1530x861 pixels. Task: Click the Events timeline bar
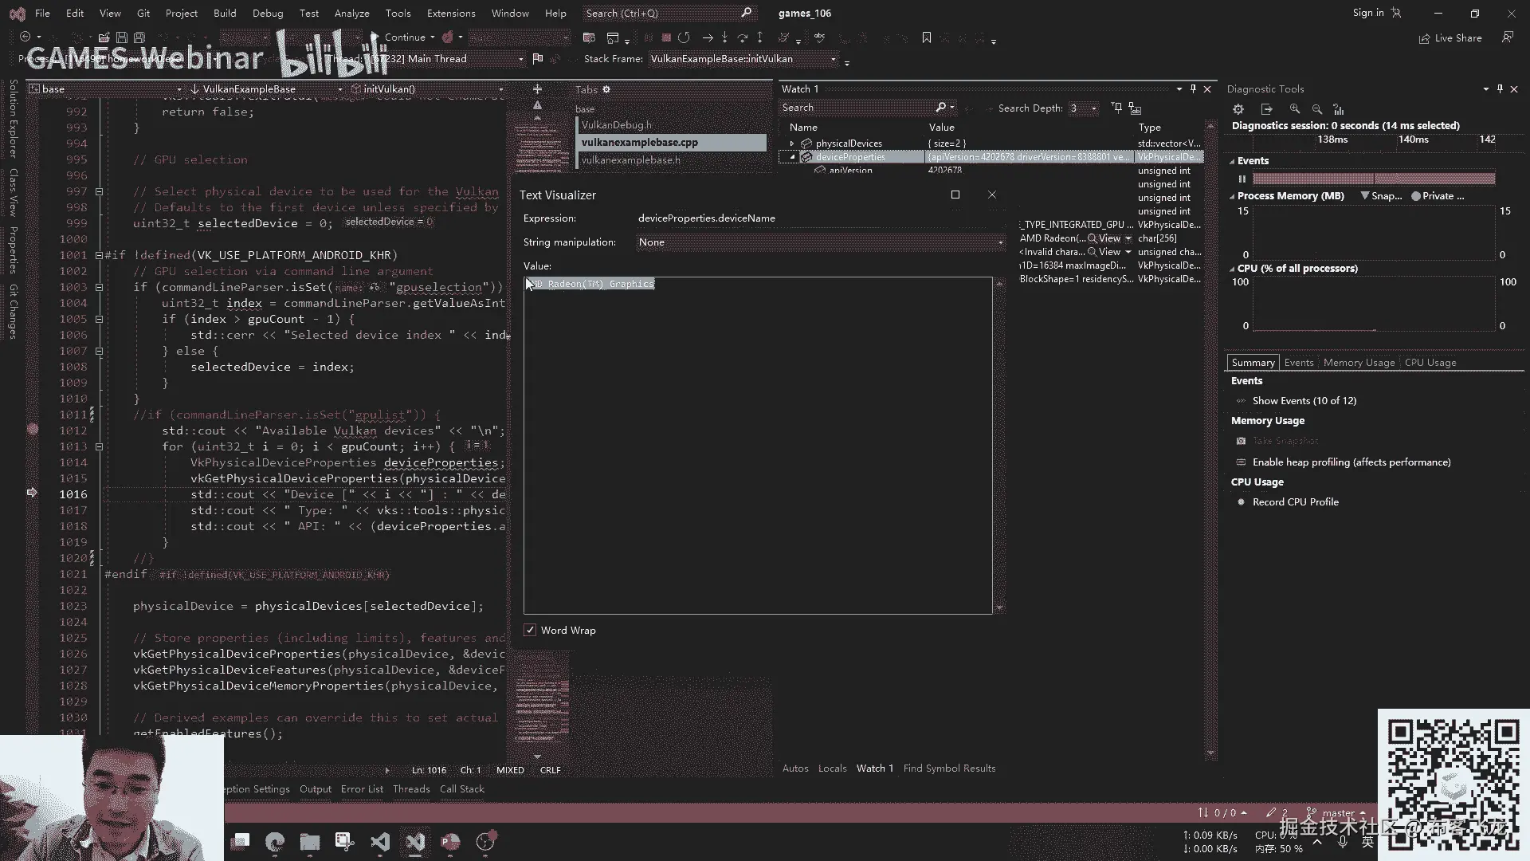pyautogui.click(x=1373, y=179)
